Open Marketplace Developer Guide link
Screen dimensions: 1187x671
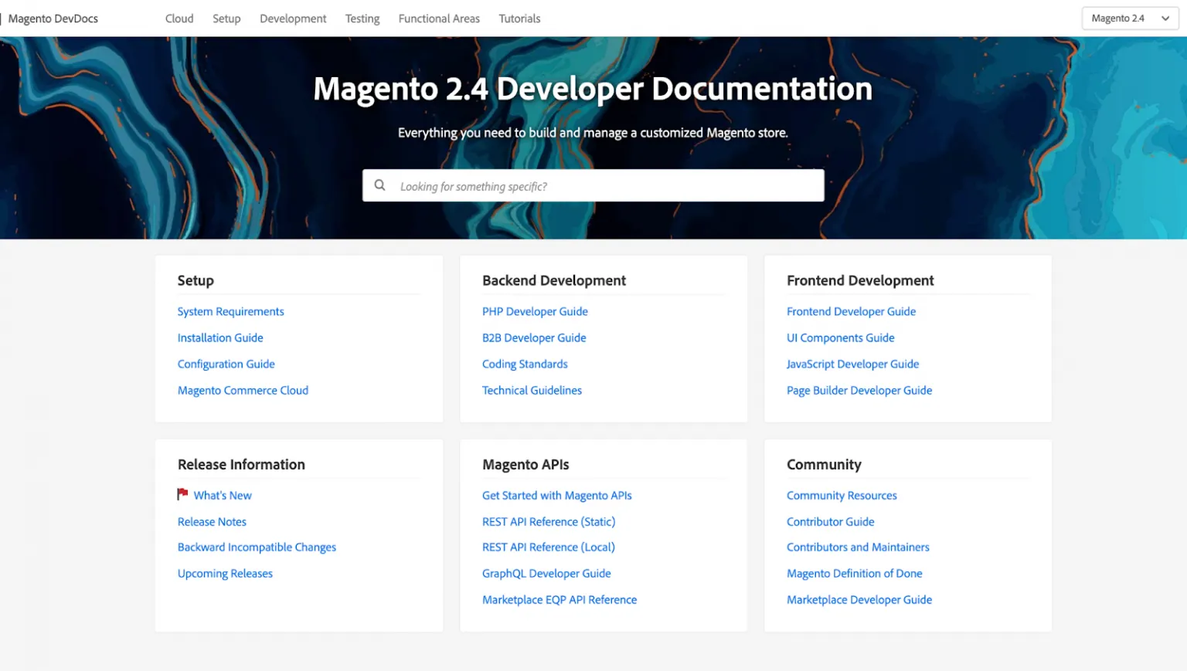tap(859, 599)
